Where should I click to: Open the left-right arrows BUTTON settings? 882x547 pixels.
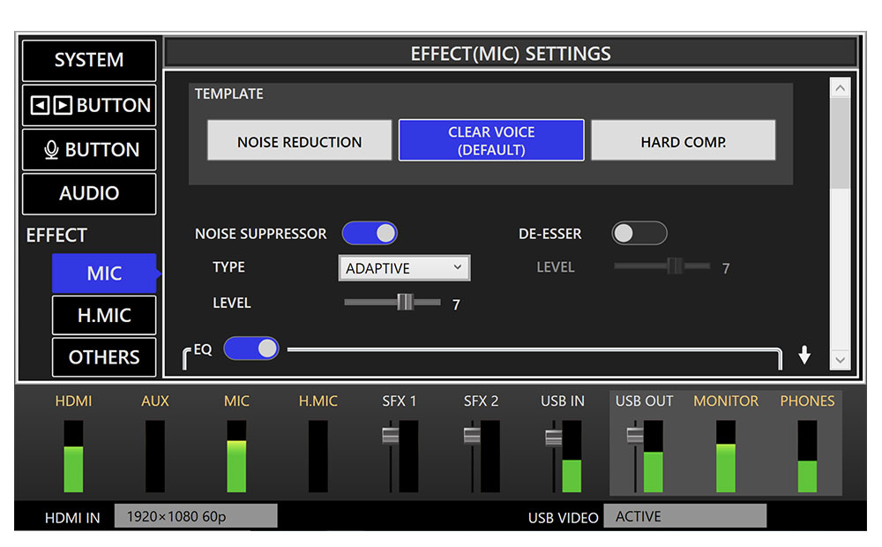click(89, 105)
